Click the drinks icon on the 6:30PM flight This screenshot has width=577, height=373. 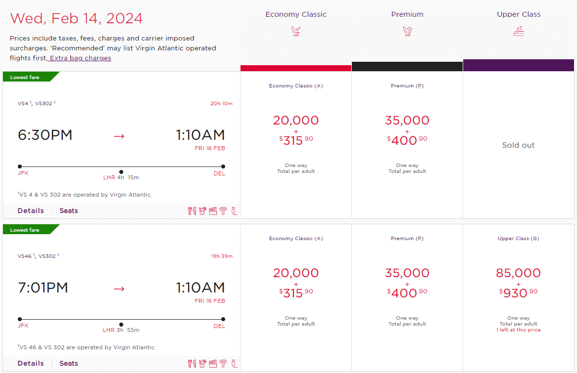[x=202, y=211]
